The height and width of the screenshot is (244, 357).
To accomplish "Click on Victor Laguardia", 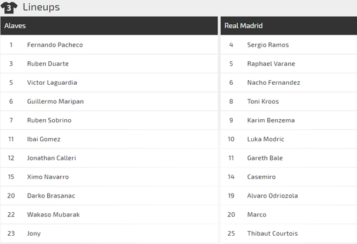I will pos(52,83).
